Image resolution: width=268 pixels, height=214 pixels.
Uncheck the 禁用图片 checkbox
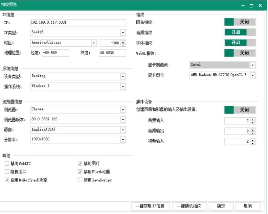click(80, 163)
